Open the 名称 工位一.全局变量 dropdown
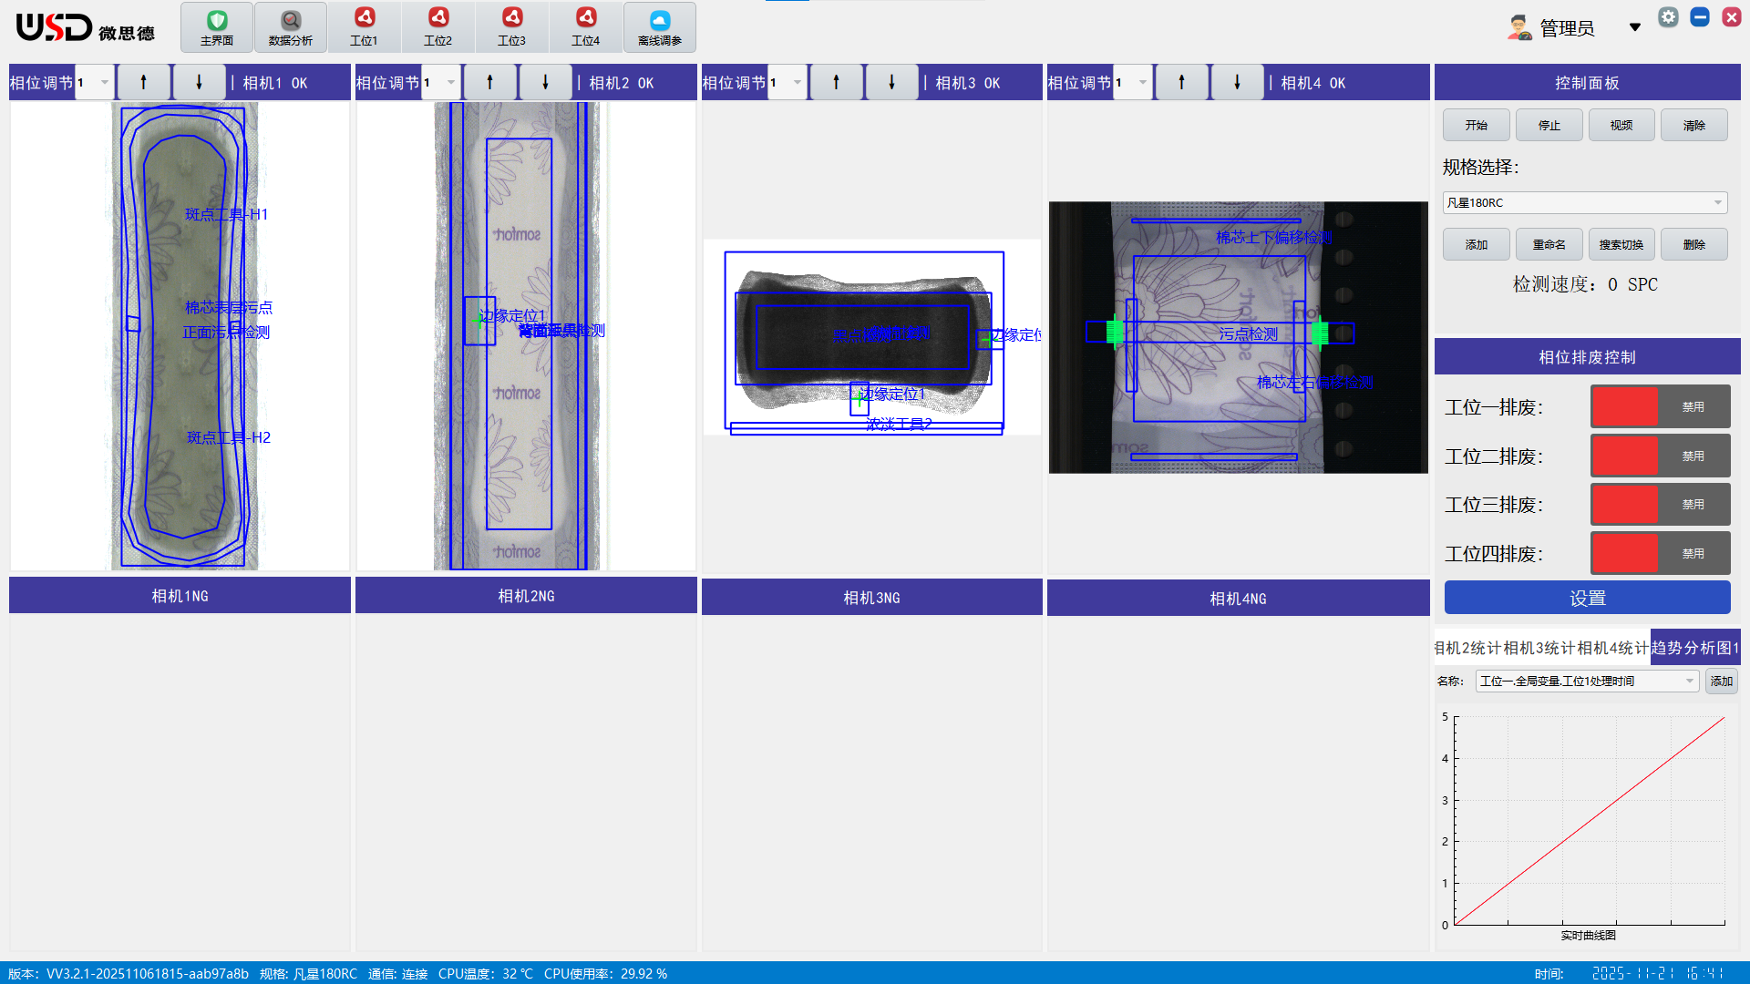This screenshot has height=984, width=1750. pyautogui.click(x=1587, y=681)
